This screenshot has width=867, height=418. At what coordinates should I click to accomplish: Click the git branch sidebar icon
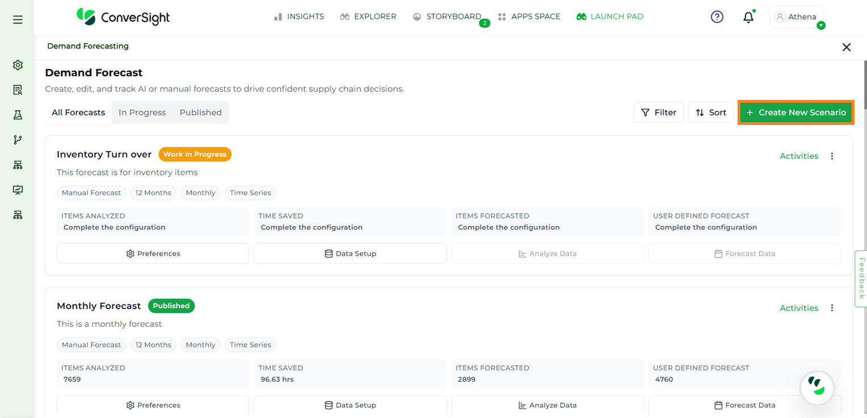(x=18, y=140)
